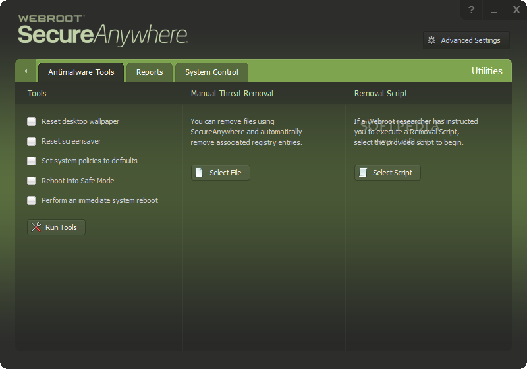This screenshot has width=527, height=369.
Task: Minimize the SecureAnywhere window
Action: [x=493, y=10]
